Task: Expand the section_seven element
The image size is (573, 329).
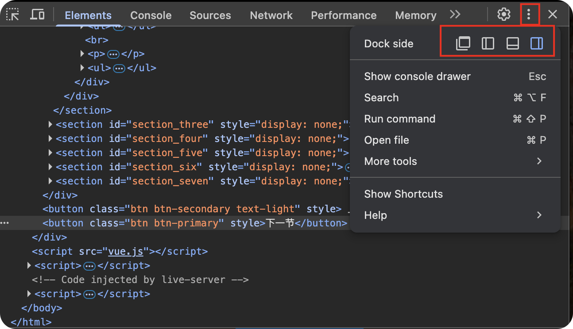Action: point(50,181)
